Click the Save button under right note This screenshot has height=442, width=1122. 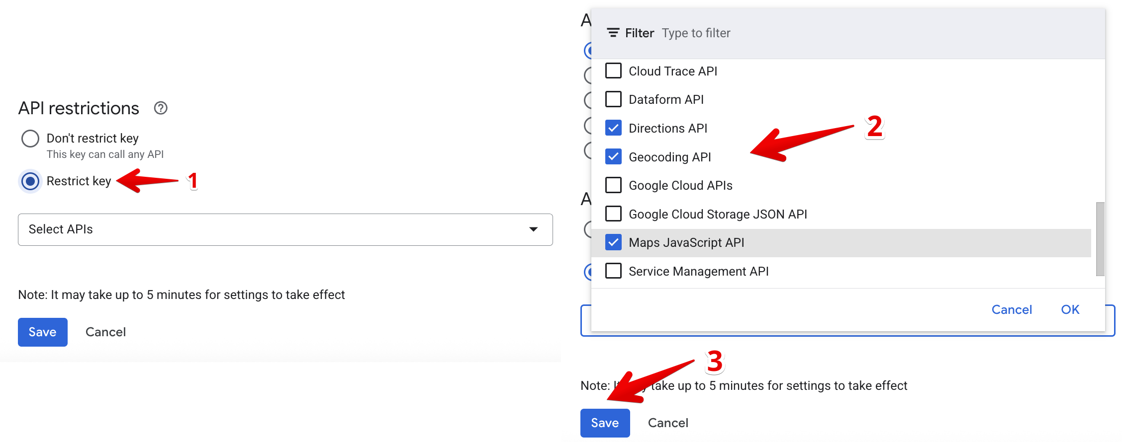(x=605, y=423)
